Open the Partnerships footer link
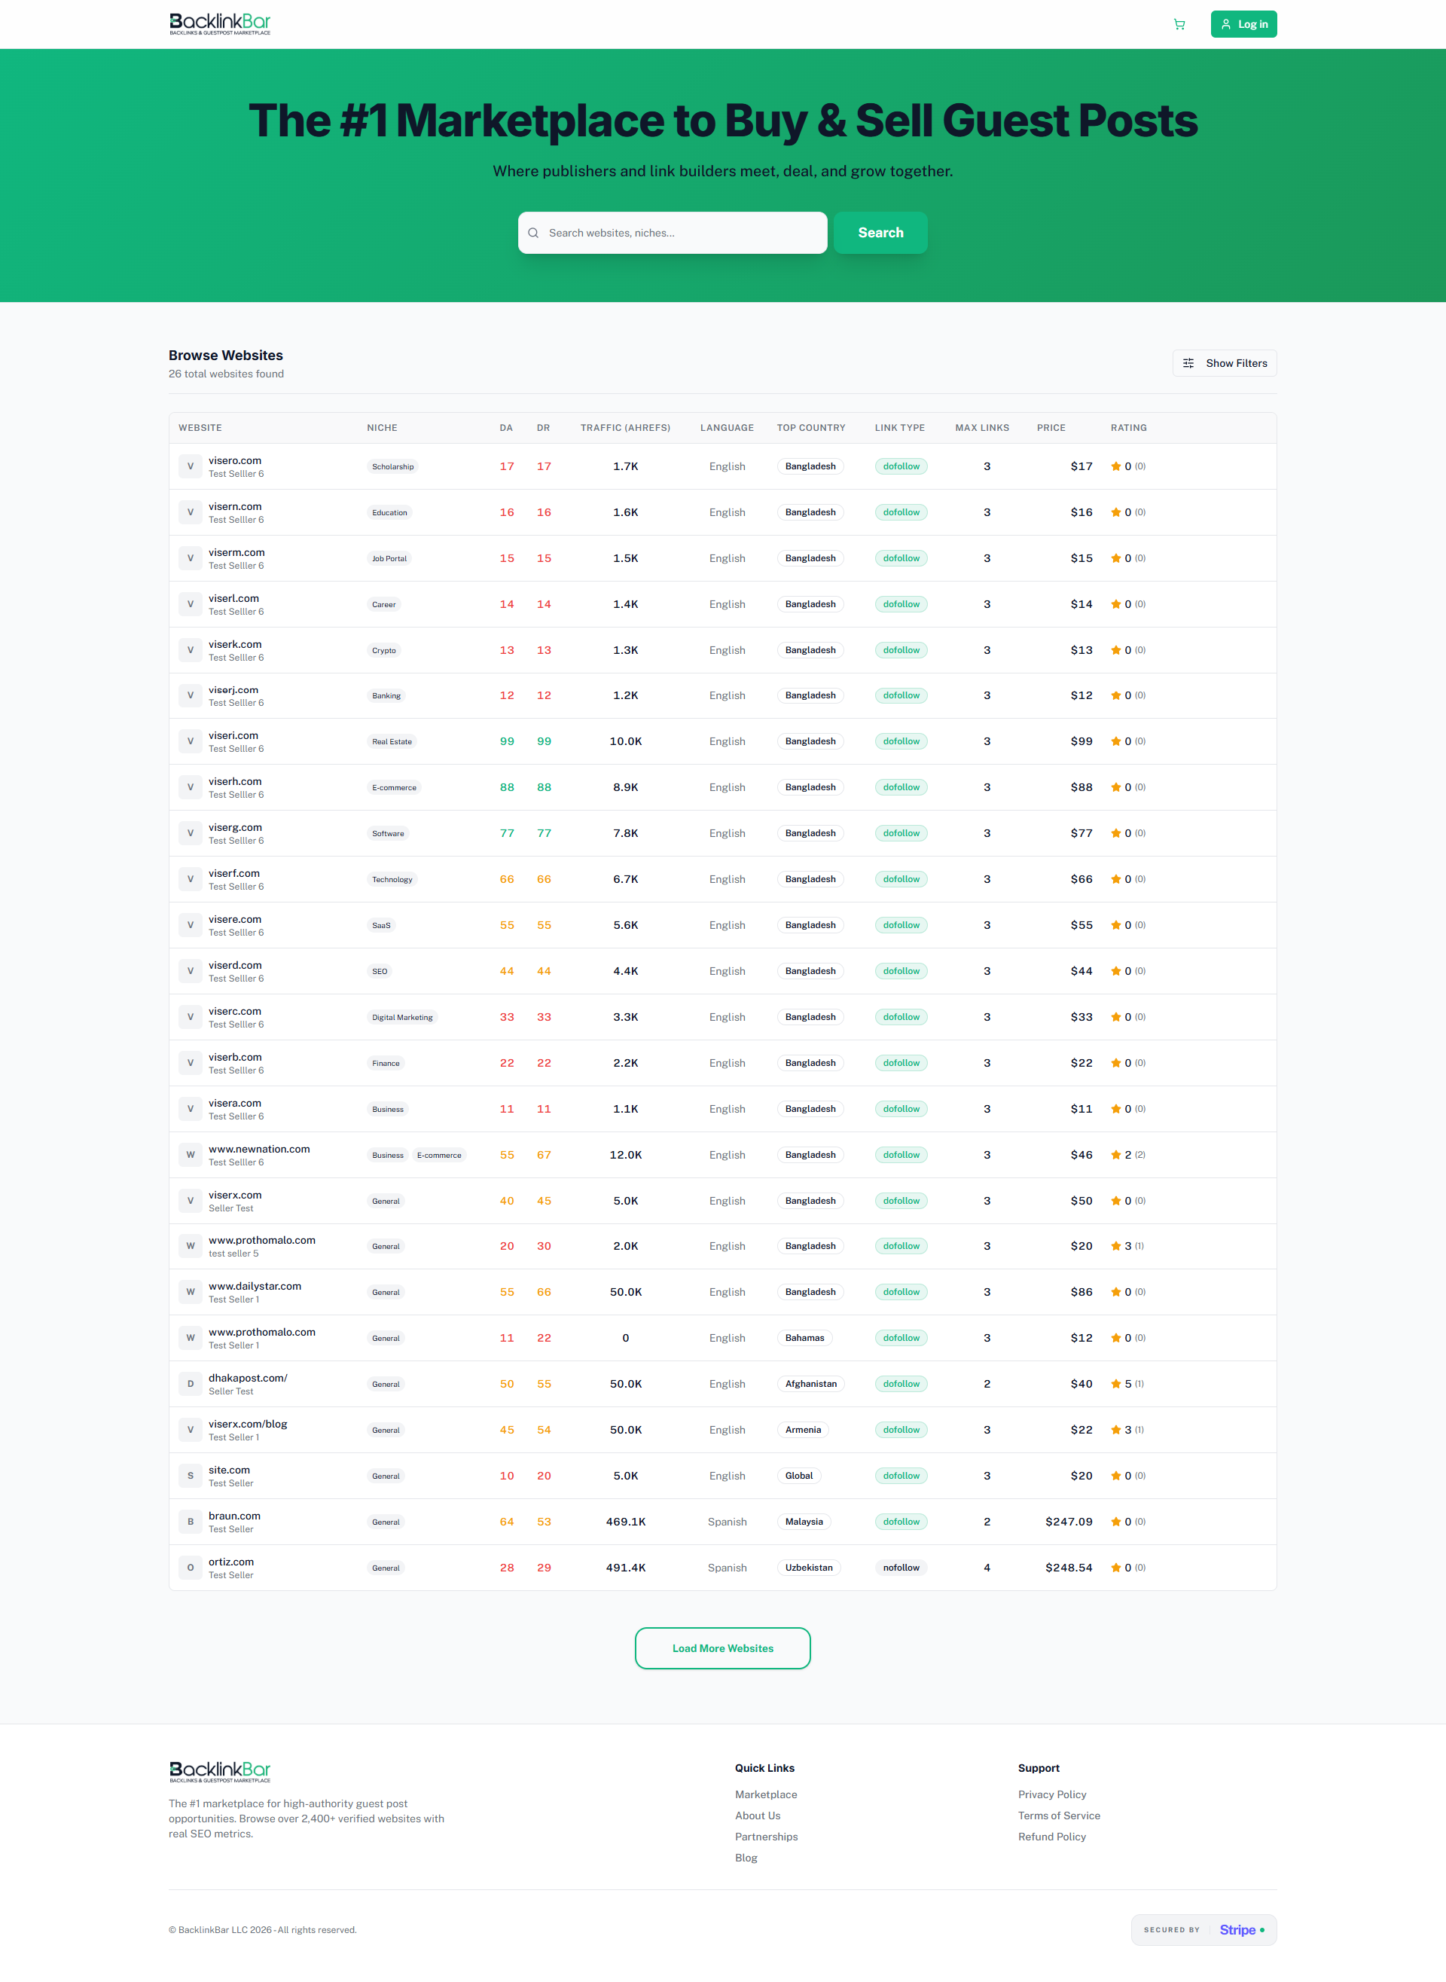The height and width of the screenshot is (1982, 1446). coord(767,1837)
